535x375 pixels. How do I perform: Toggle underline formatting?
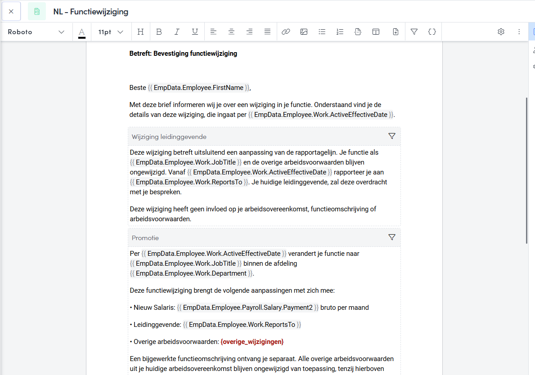pyautogui.click(x=195, y=32)
